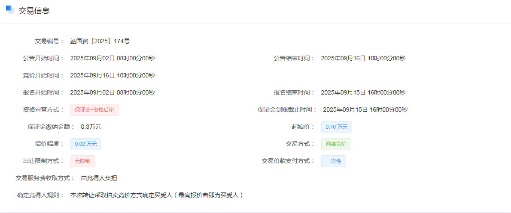Viewport: 511px width, 213px height.
Task: Click the 由竞得人负担 service fee text
Action: coord(99,178)
